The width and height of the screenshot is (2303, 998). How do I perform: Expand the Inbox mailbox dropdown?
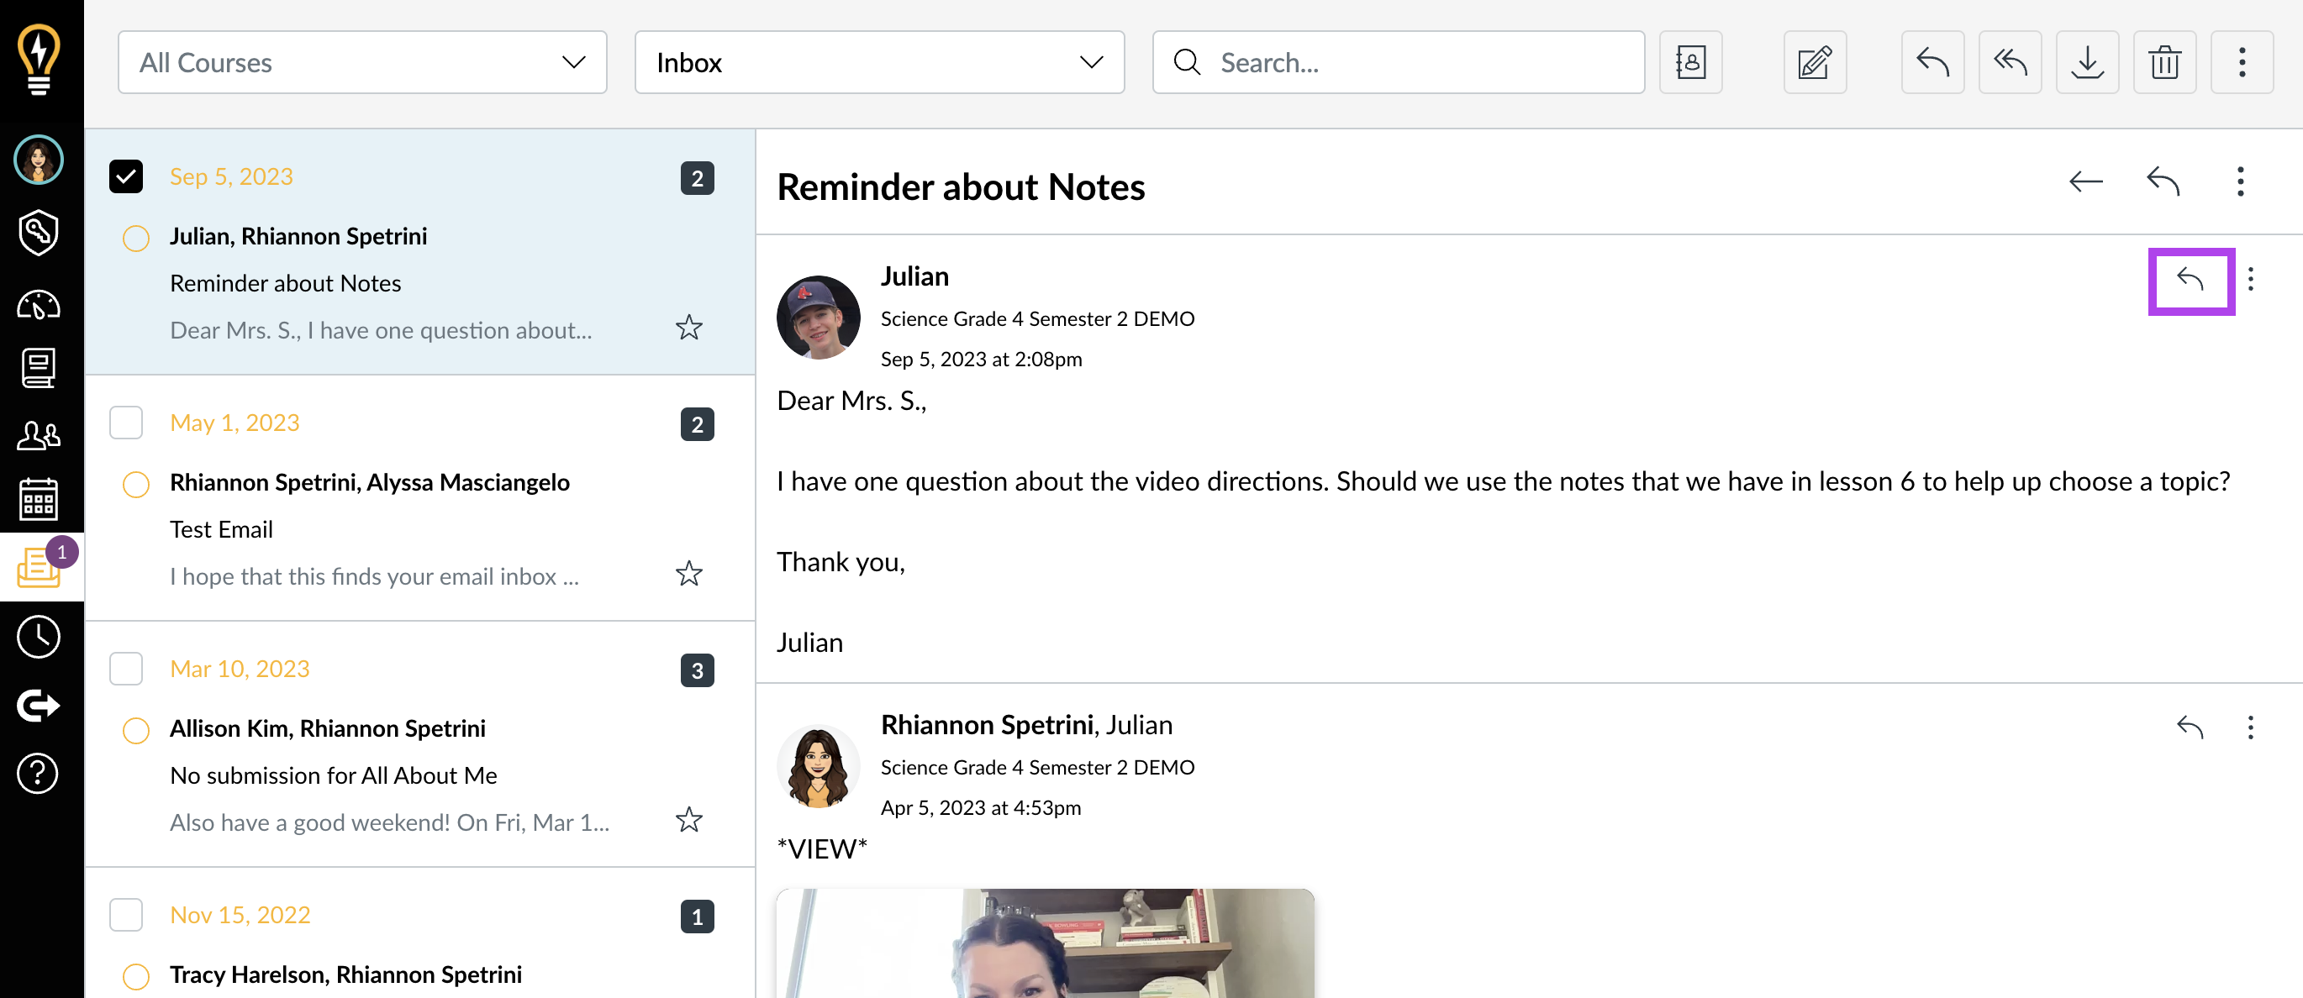[x=879, y=62]
